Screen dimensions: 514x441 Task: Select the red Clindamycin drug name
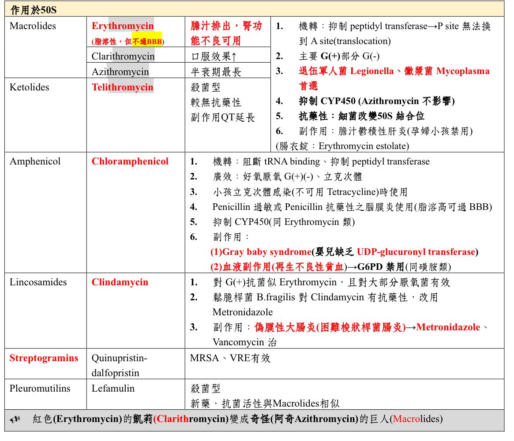point(120,282)
